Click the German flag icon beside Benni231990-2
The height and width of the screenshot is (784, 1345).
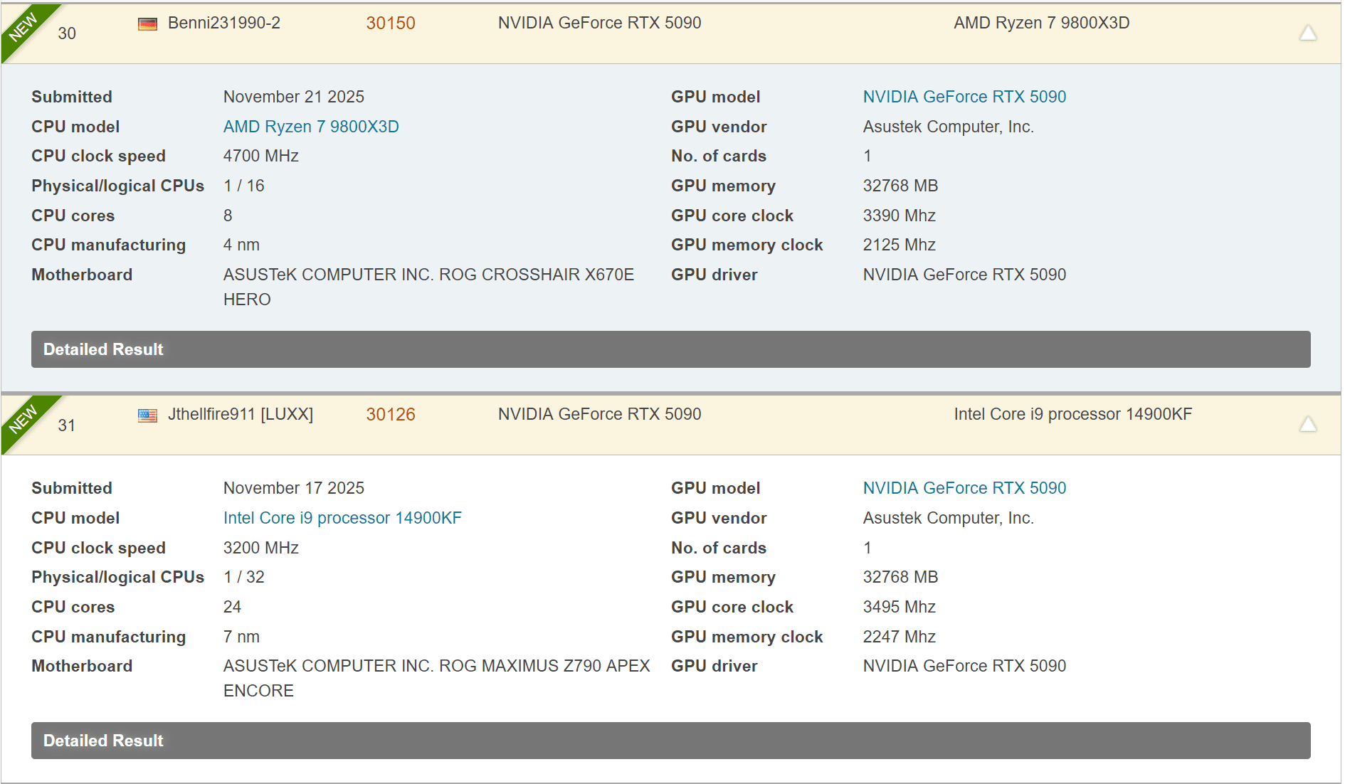pyautogui.click(x=147, y=23)
